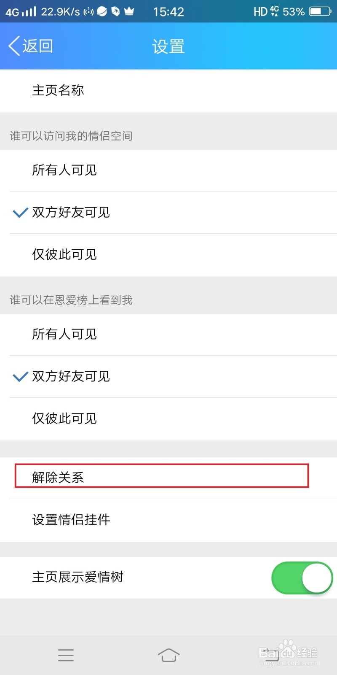Tap the crown icon in status bar
The image size is (337, 675).
[x=129, y=11]
